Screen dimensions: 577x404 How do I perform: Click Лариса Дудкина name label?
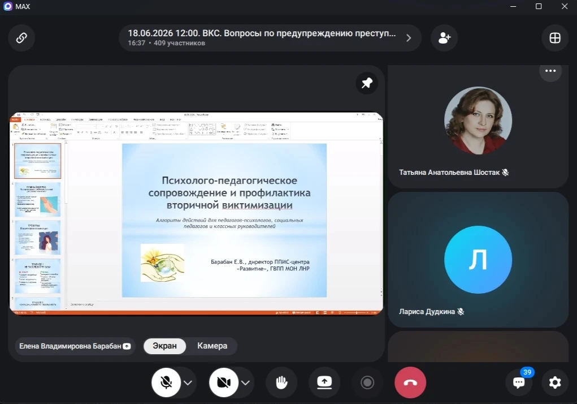427,312
